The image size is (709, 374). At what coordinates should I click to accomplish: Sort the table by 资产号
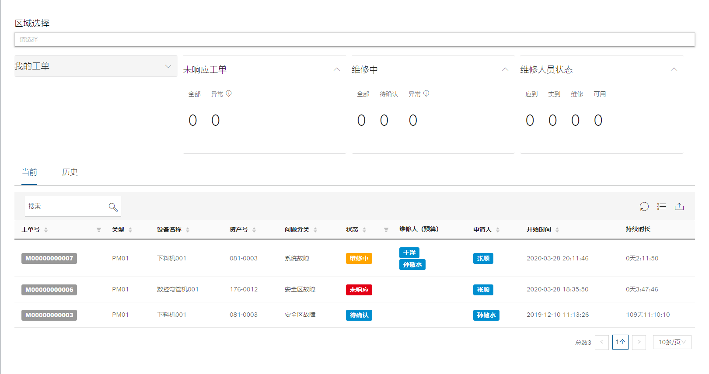click(254, 230)
